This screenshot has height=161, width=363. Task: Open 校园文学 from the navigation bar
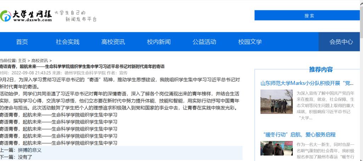point(250,42)
